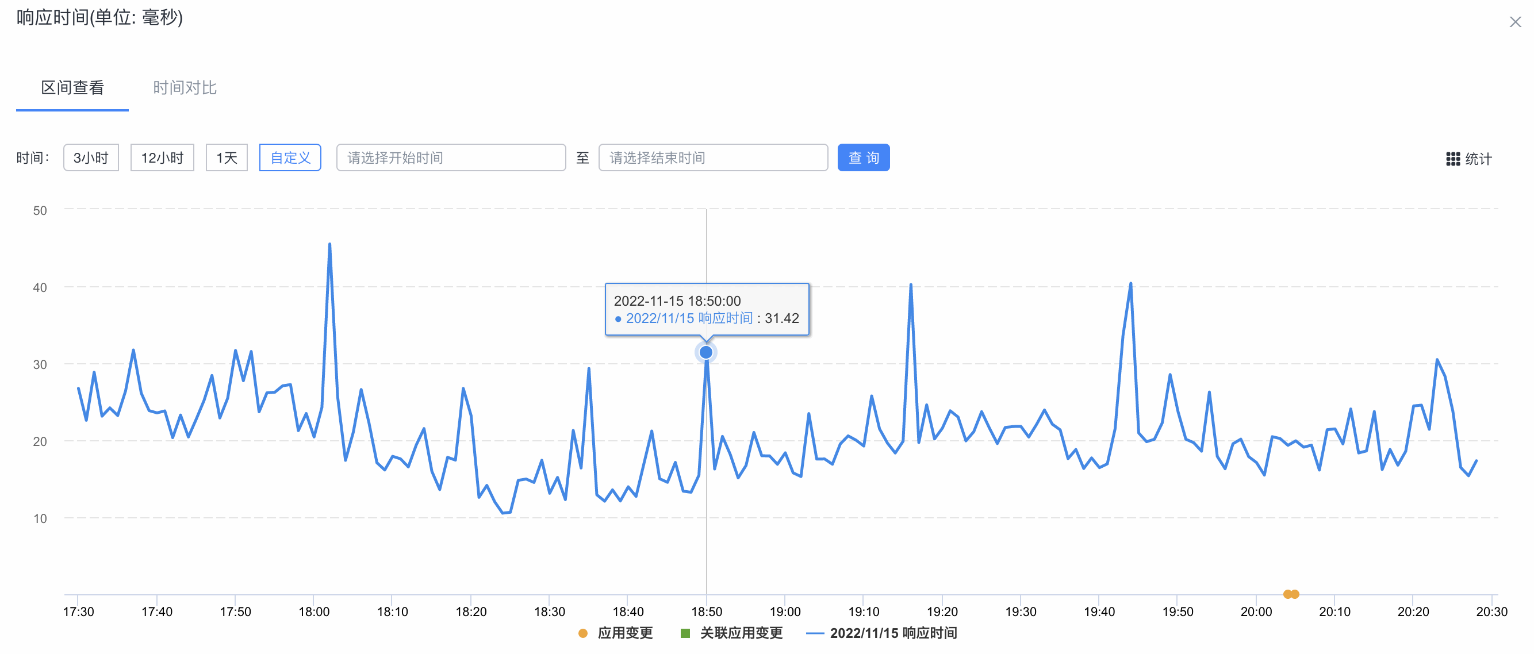Click the orange app change marker near 20:05
The width and height of the screenshot is (1534, 654).
point(1290,594)
